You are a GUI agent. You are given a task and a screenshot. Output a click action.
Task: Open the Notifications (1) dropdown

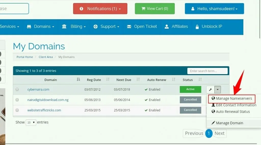(x=100, y=8)
